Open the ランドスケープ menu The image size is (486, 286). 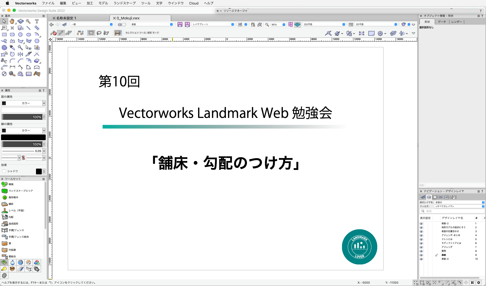[x=125, y=3]
